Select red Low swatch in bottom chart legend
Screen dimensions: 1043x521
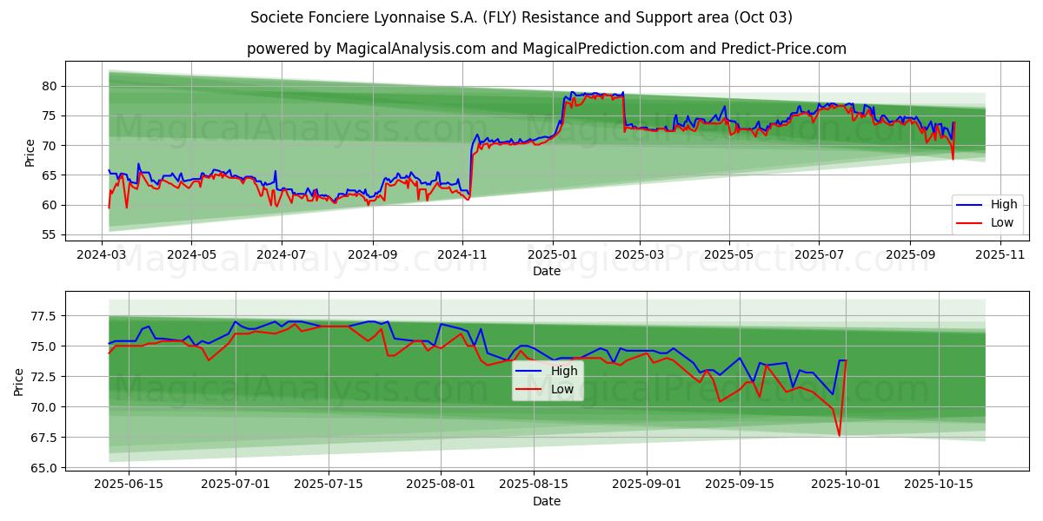[529, 389]
